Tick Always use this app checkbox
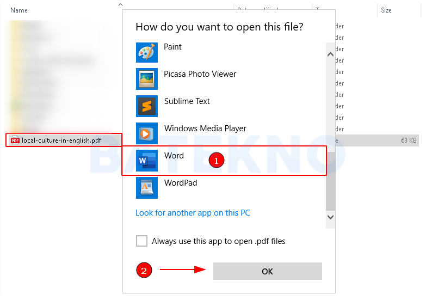 coord(141,241)
